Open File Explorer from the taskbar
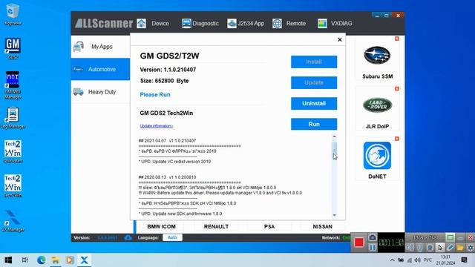Screen dimensions: 475x267 (x=56, y=260)
